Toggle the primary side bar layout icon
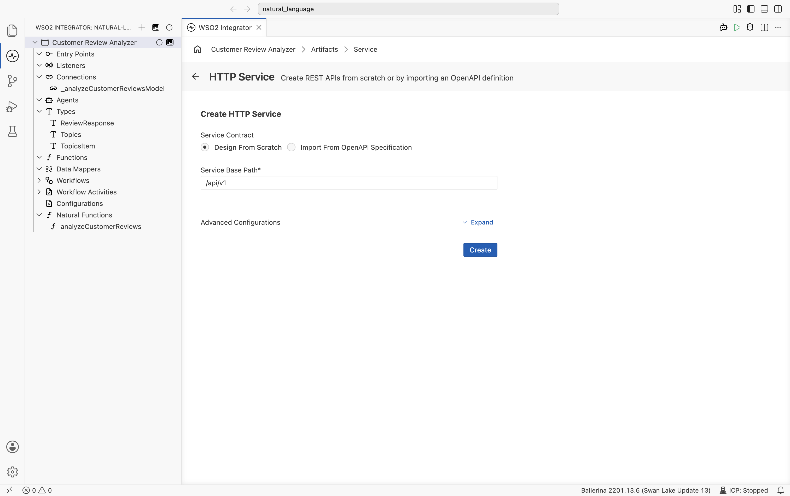Screen dimensions: 790x496 click(x=751, y=9)
